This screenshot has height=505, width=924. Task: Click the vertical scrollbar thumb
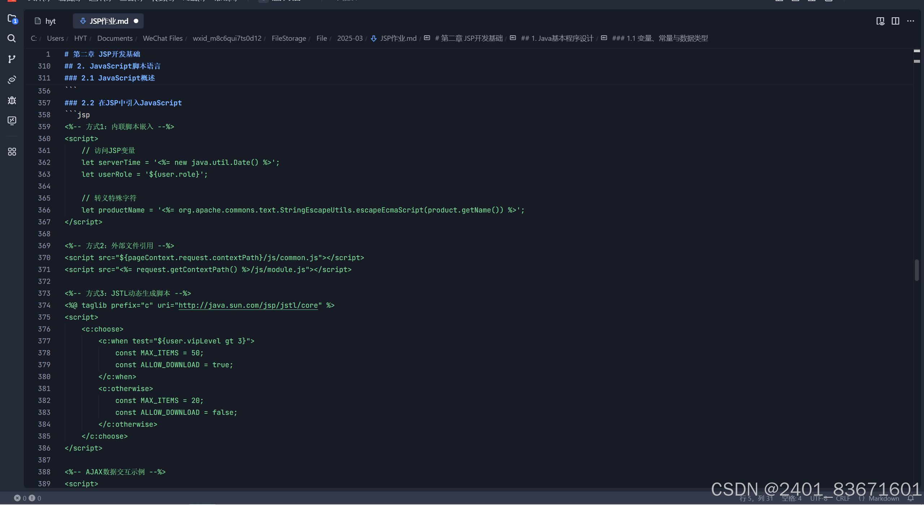[x=916, y=270]
